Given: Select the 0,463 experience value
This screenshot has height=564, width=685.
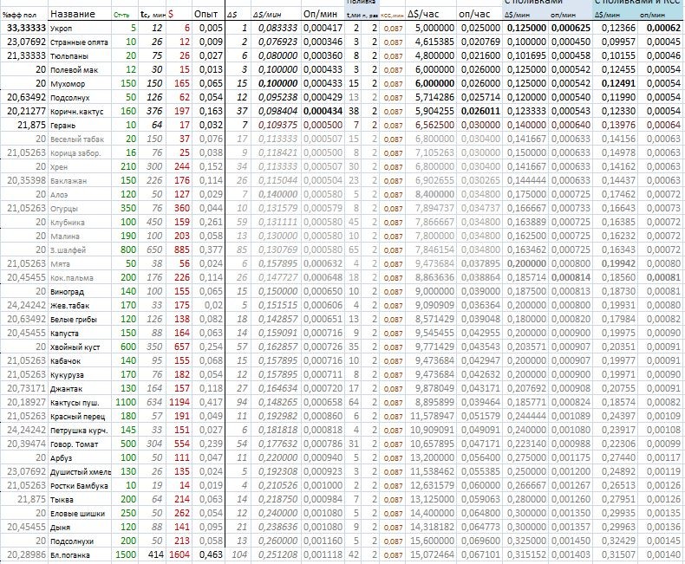Looking at the screenshot, I should (x=211, y=554).
